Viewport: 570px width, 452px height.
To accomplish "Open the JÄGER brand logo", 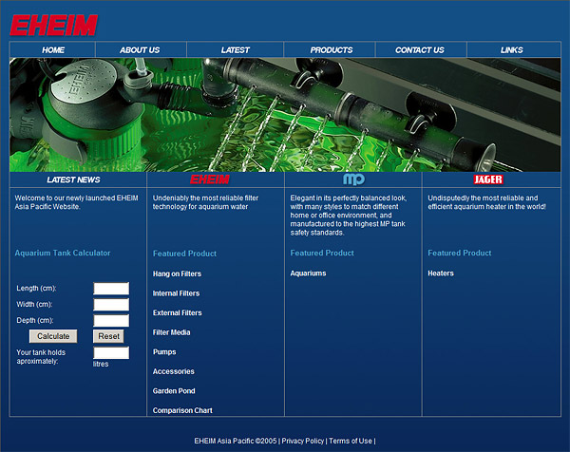I will click(x=488, y=179).
